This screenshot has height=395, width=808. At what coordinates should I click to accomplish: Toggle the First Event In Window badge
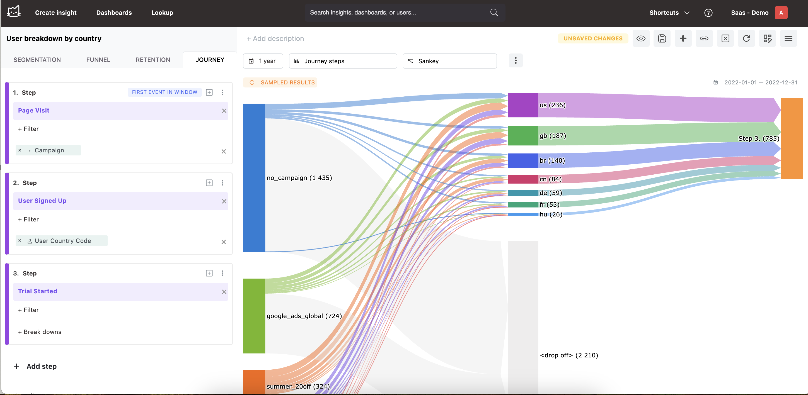164,92
